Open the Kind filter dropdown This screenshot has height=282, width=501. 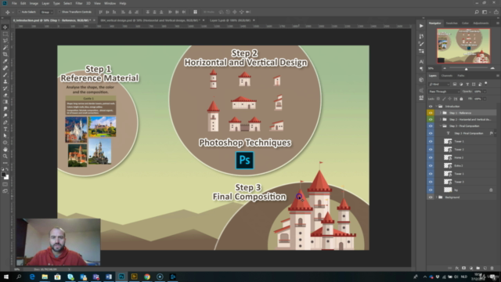click(439, 84)
